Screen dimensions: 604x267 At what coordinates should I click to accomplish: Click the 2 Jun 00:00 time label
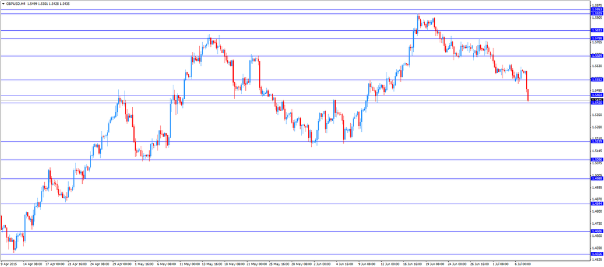coord(322,265)
